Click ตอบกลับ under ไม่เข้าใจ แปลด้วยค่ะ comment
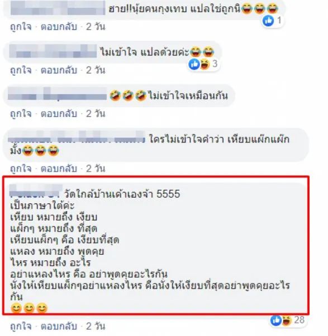Viewport: 328px width, 336px height. click(59, 71)
